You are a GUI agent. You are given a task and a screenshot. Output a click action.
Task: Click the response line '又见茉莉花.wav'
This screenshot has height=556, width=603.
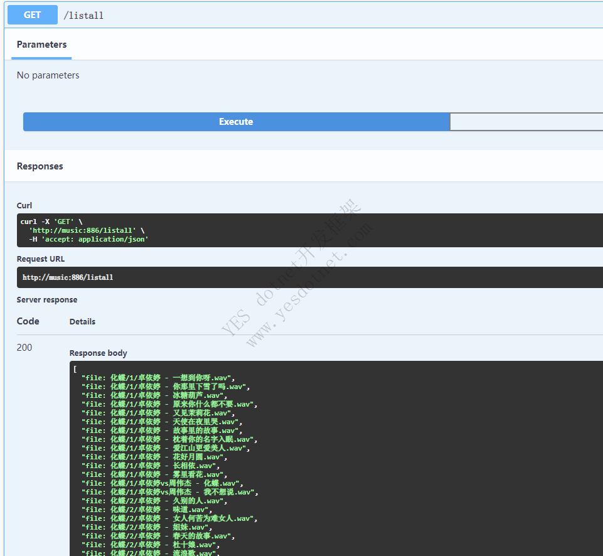pyautogui.click(x=158, y=414)
